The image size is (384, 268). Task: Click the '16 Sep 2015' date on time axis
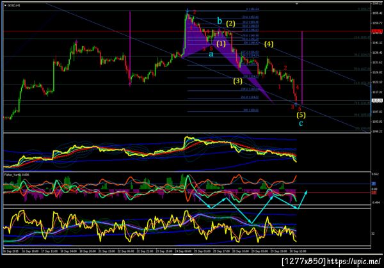pos(10,251)
